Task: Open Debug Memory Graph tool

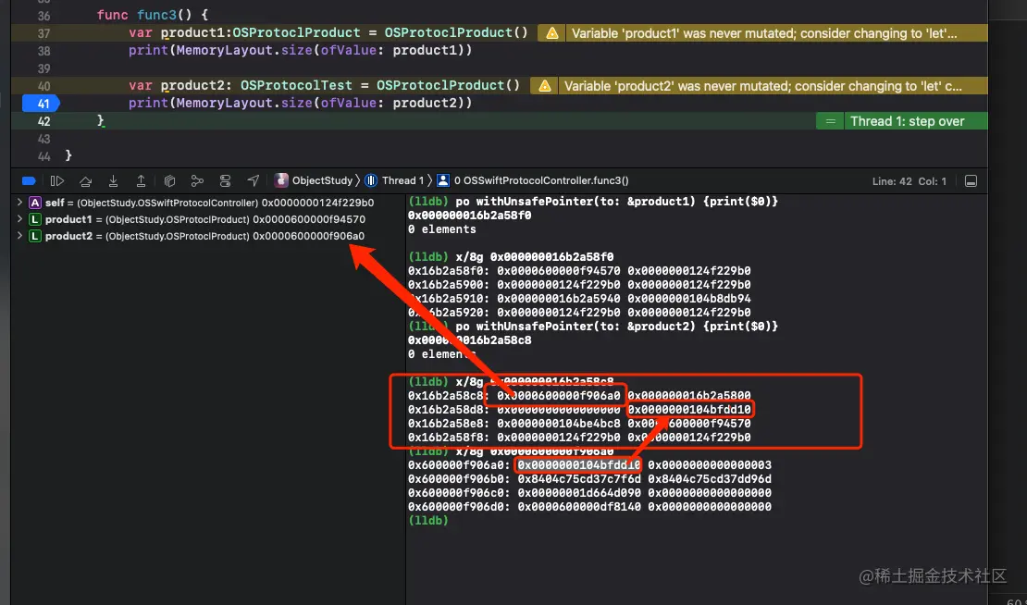Action: 197,180
